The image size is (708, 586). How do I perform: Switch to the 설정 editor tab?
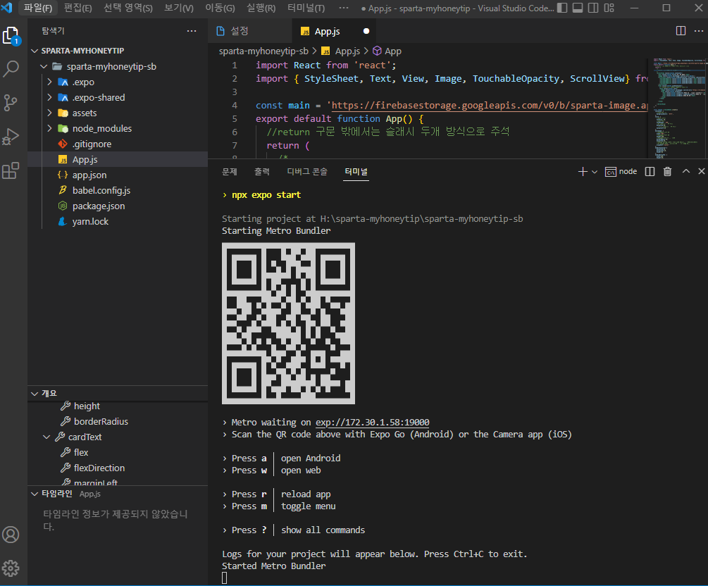click(x=250, y=31)
